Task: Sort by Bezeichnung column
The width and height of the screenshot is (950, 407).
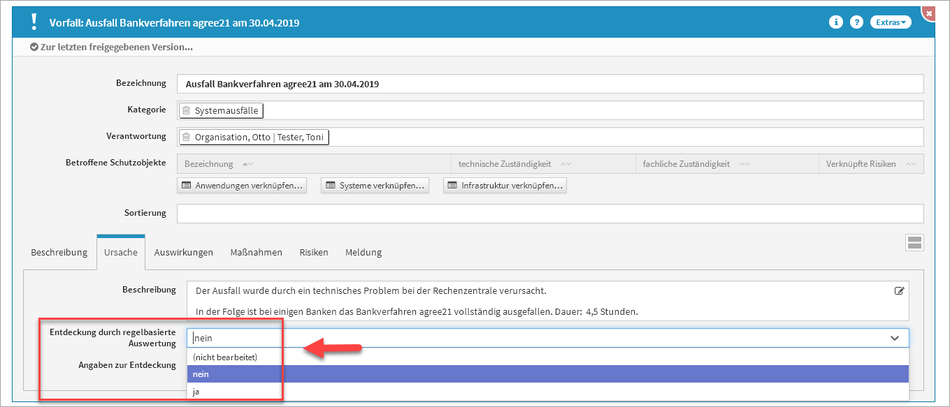Action: pos(247,164)
